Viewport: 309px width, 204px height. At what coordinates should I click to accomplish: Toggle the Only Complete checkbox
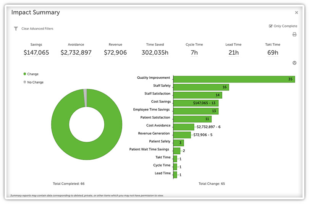[270, 26]
